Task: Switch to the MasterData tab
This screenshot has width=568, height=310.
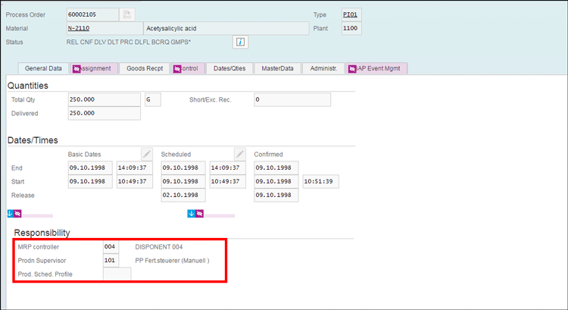Action: click(x=277, y=68)
